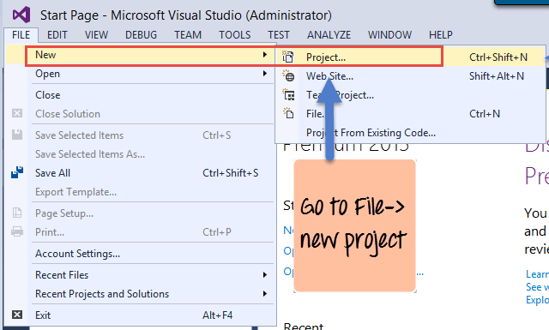Click the Visual Studio logo icon

(21, 15)
